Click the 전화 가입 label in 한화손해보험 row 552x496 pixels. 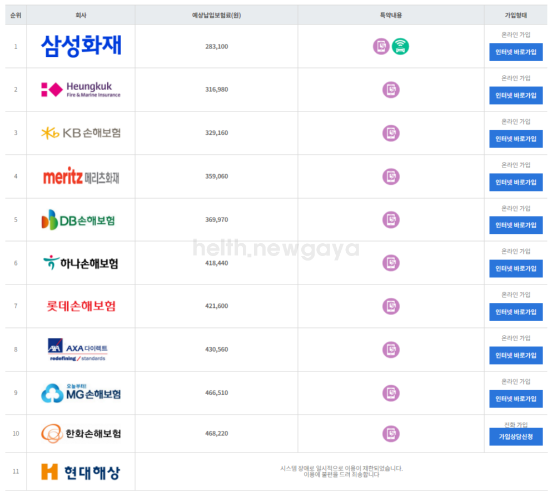click(516, 425)
